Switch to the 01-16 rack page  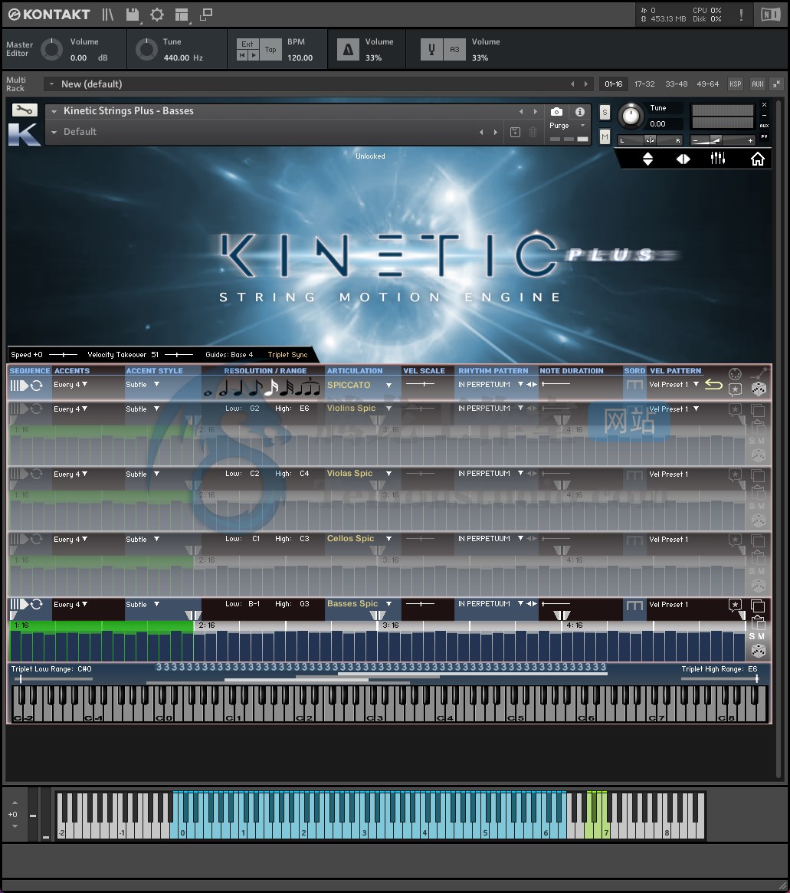pyautogui.click(x=614, y=84)
